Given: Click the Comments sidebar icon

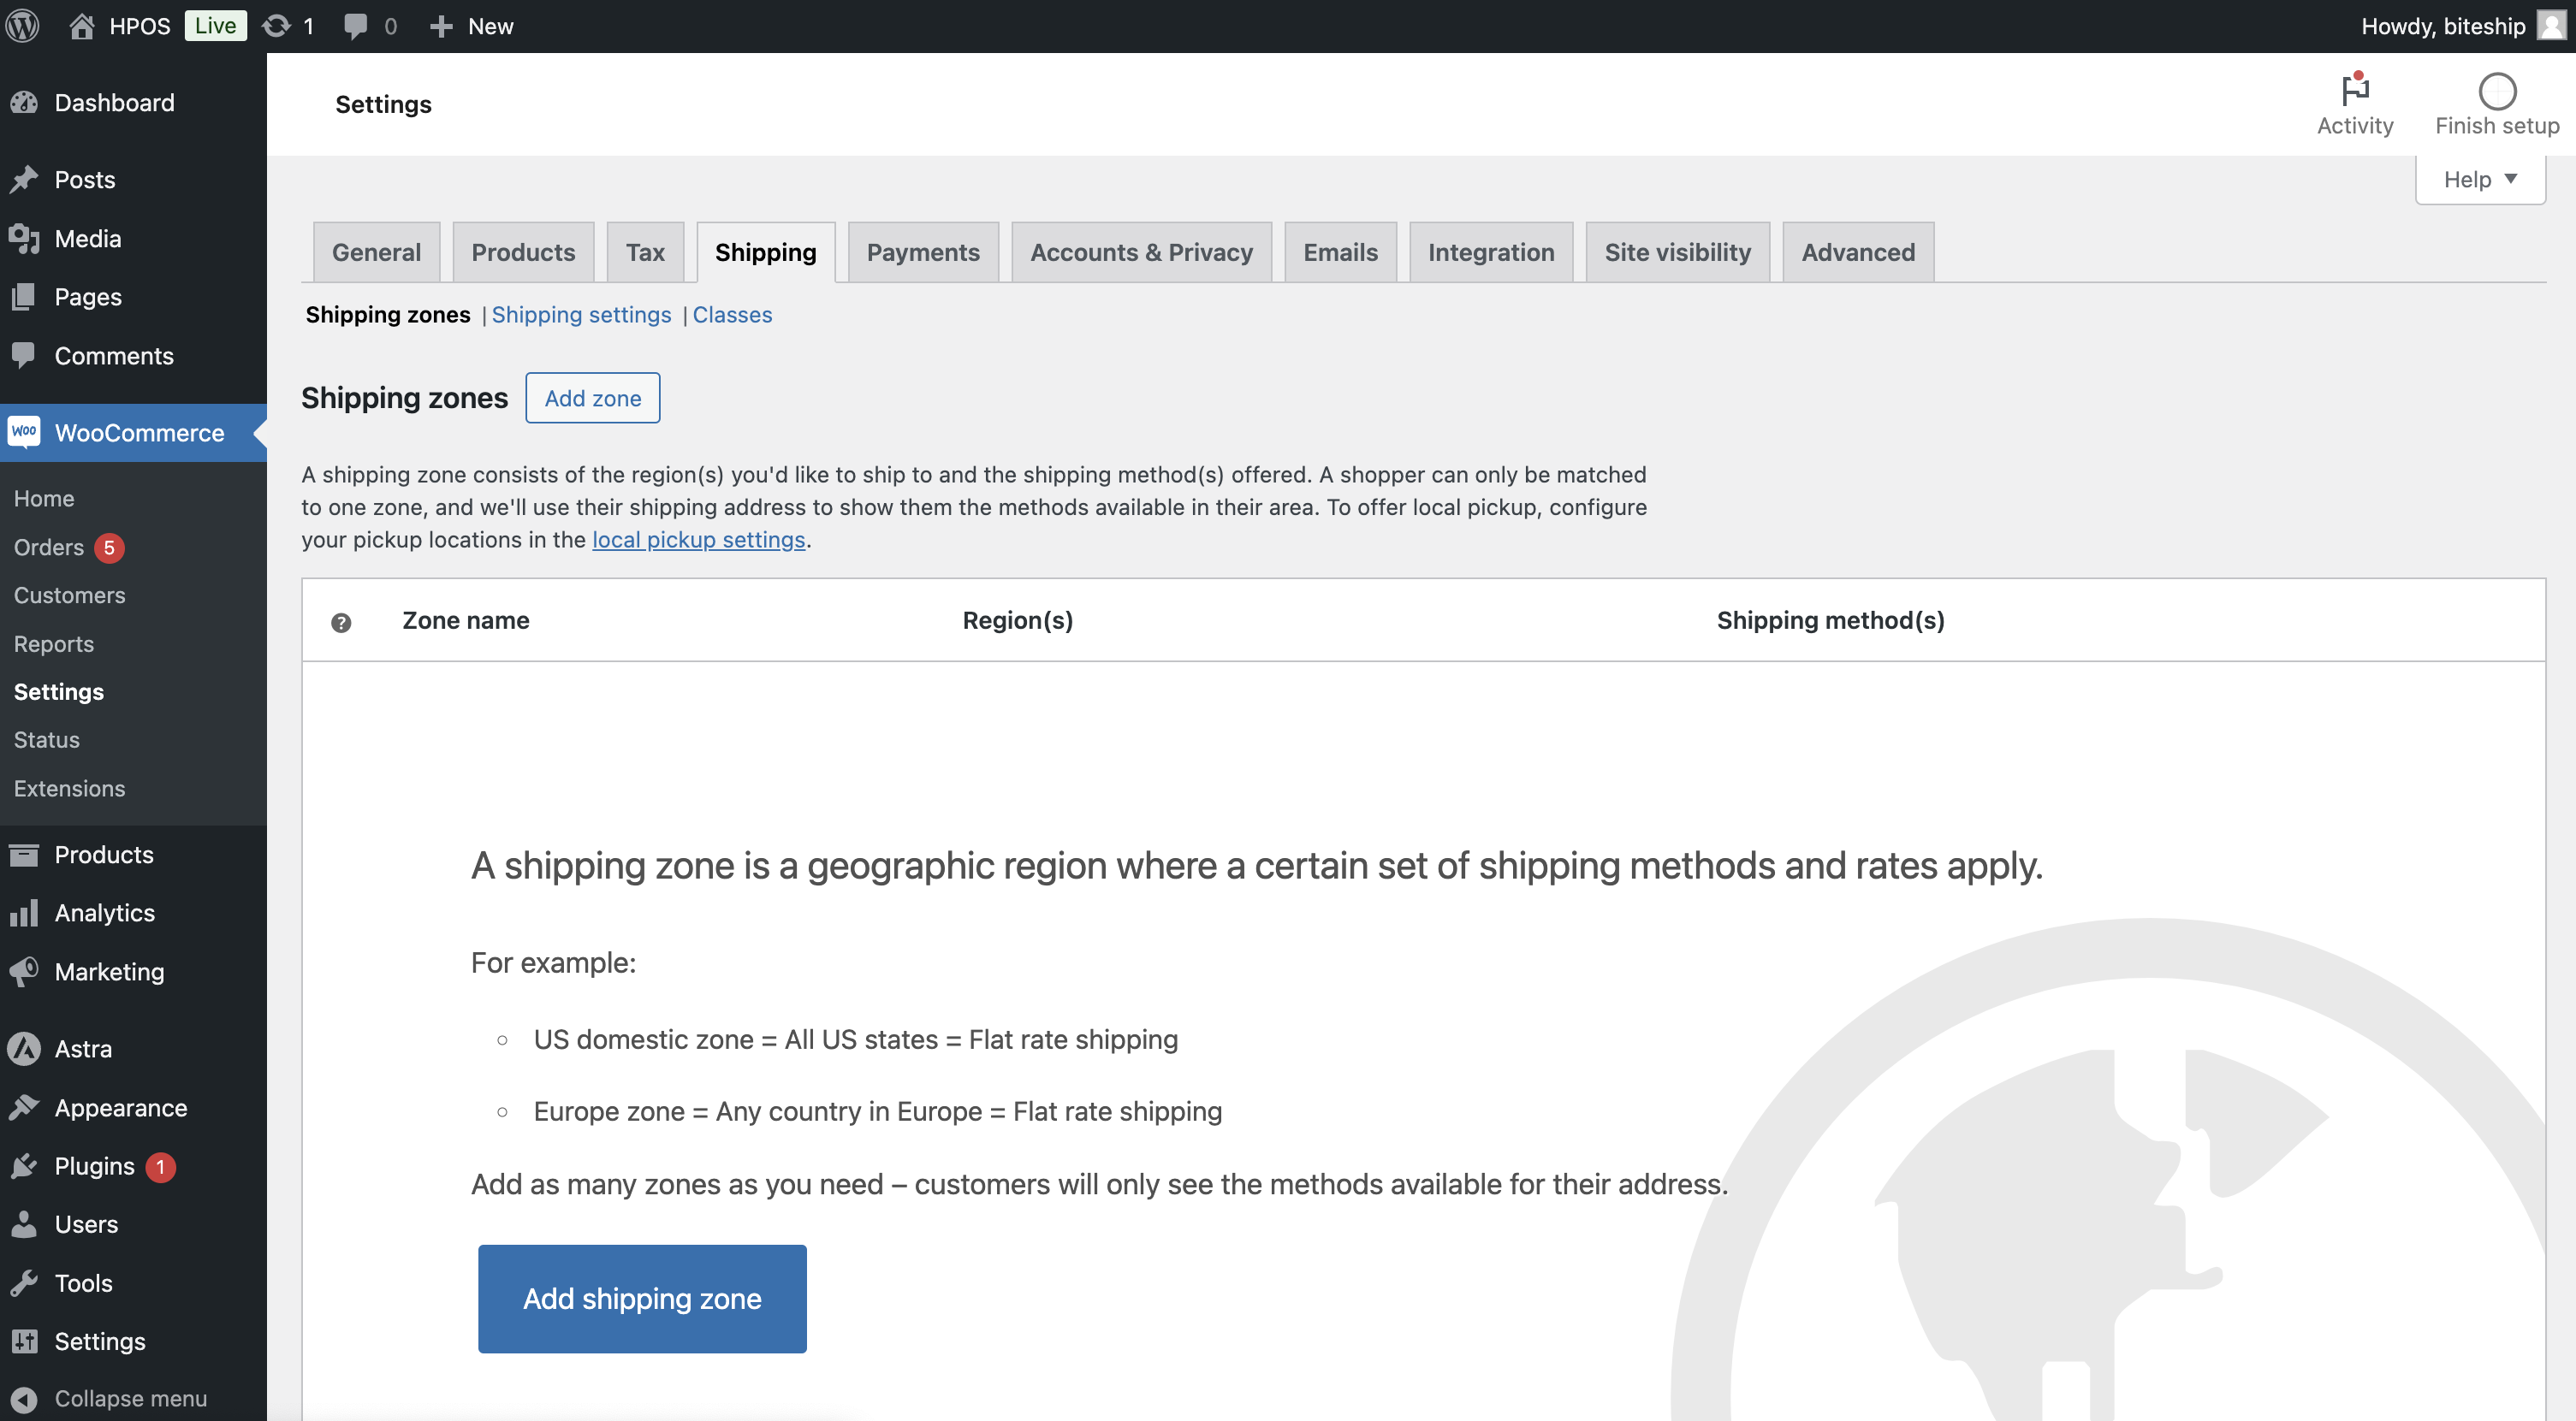Looking at the screenshot, I should coord(24,356).
